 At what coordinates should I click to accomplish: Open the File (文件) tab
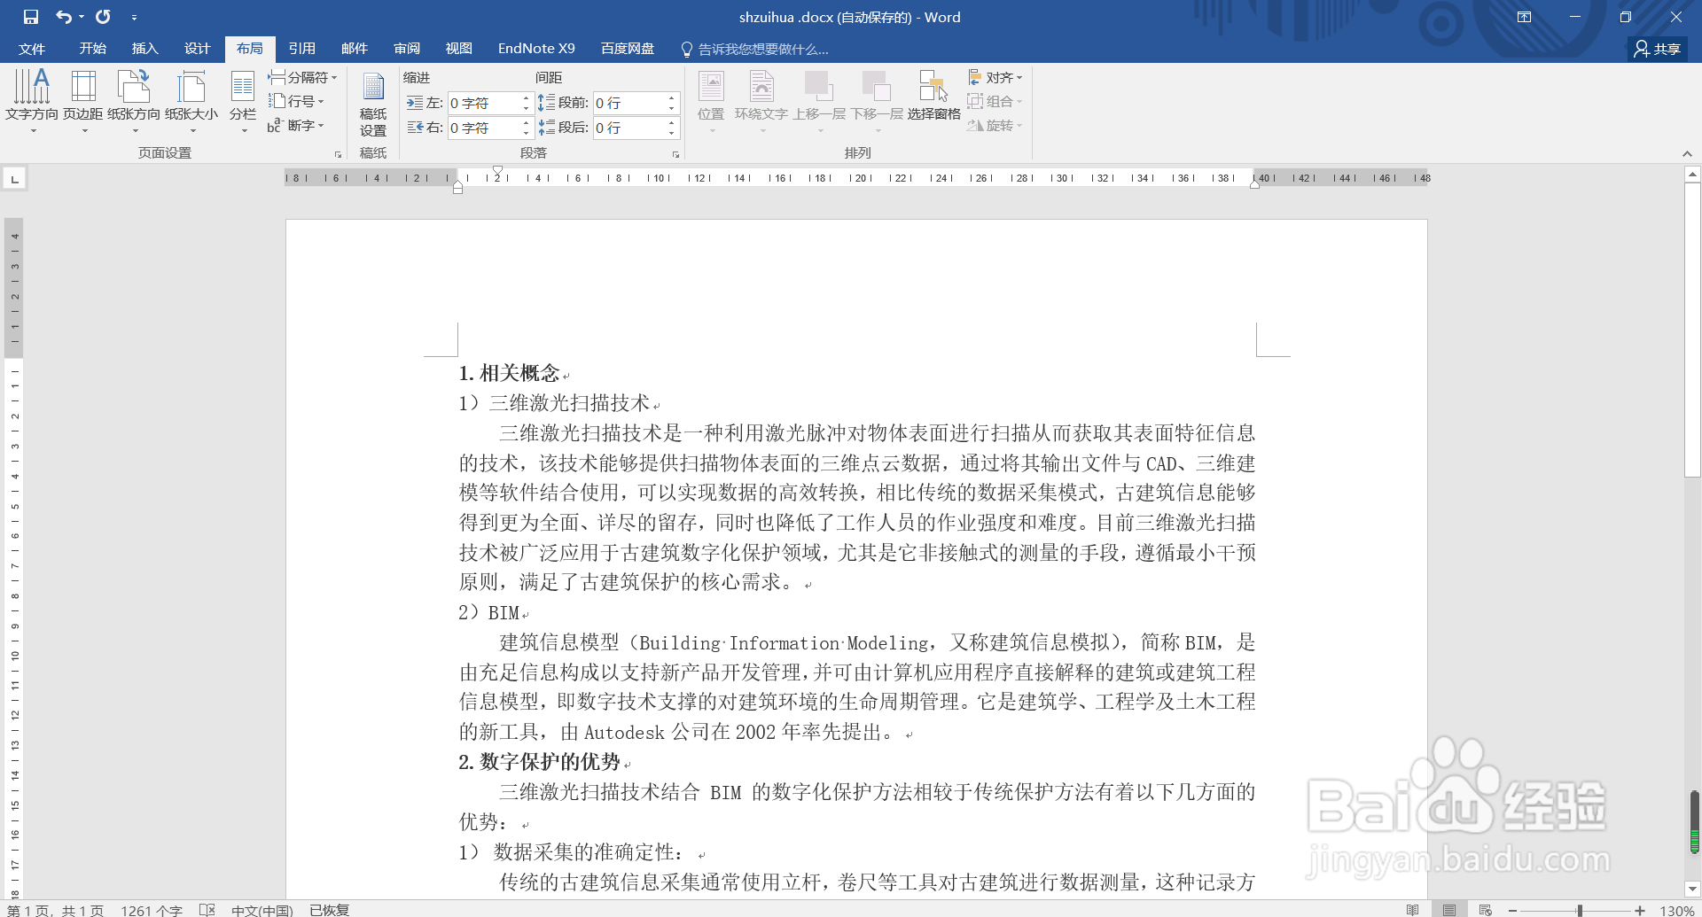(32, 49)
